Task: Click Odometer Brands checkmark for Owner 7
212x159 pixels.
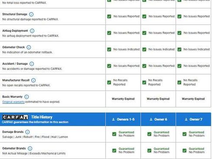Action: tap(185, 150)
